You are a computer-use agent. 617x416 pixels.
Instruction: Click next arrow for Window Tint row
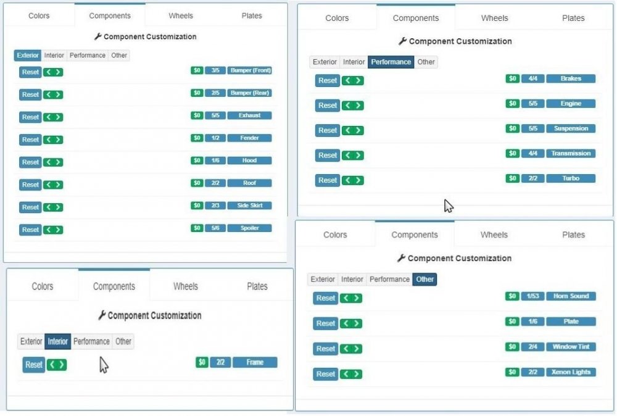click(x=357, y=348)
